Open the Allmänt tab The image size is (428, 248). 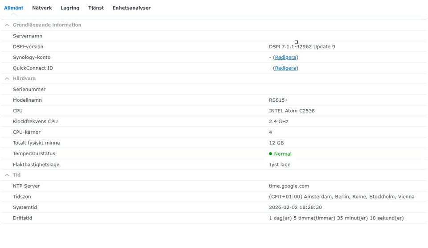point(13,8)
